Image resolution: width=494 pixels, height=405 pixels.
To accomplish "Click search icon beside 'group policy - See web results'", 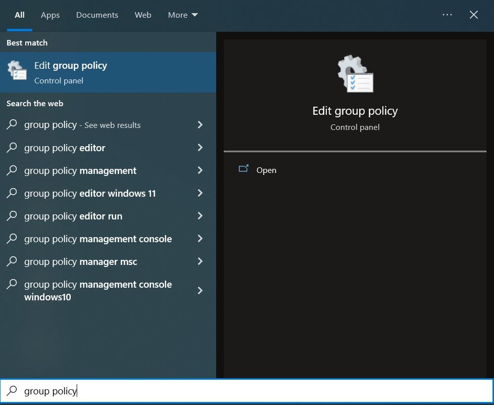I will [x=12, y=124].
